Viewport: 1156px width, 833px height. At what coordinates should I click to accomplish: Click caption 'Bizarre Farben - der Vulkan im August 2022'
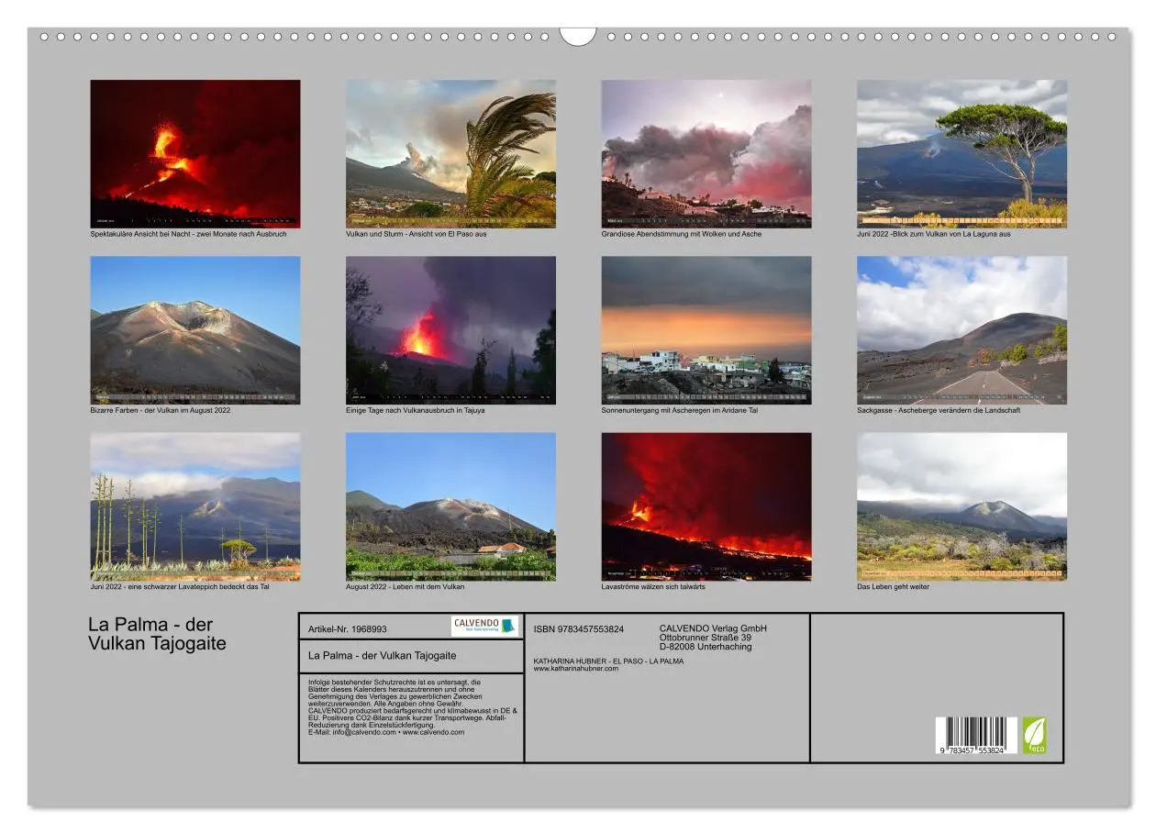coord(161,410)
